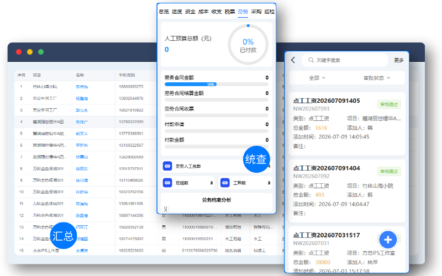Switch to the 进度 tab
This screenshot has height=276, width=442.
click(x=177, y=12)
